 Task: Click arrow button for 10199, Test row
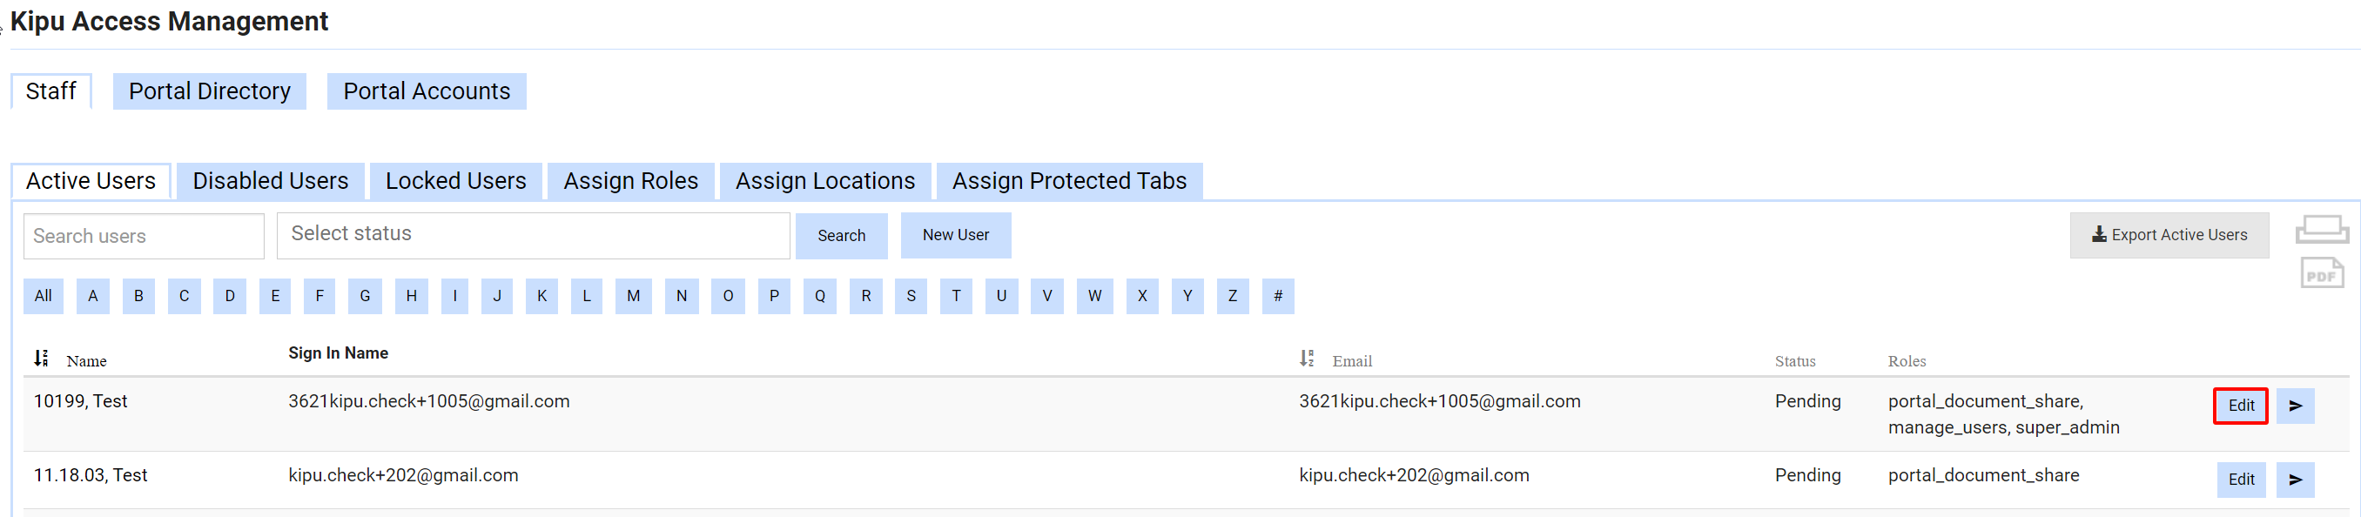click(2295, 406)
